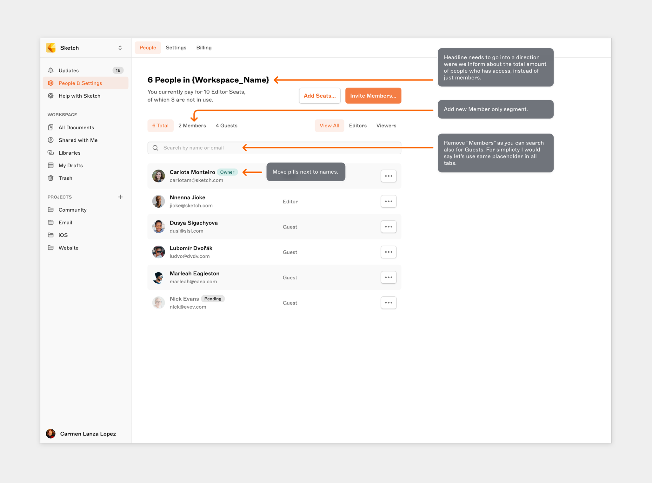The image size is (652, 483).
Task: Click the Invite Members button
Action: (373, 96)
